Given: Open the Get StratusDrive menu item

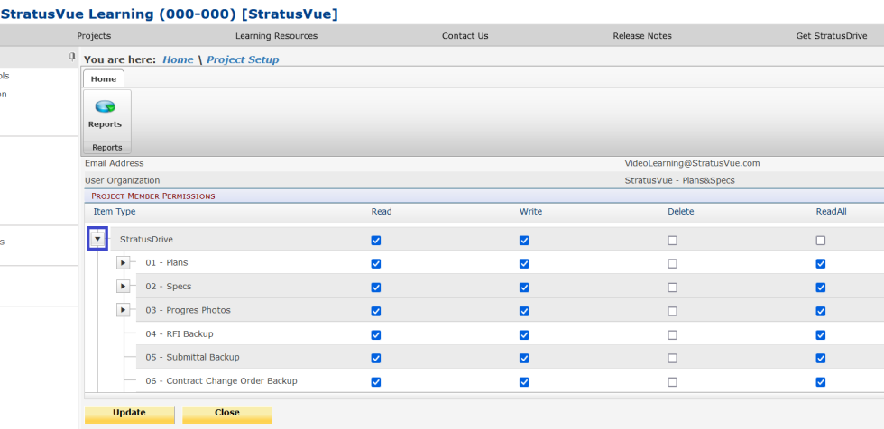Looking at the screenshot, I should (x=832, y=35).
